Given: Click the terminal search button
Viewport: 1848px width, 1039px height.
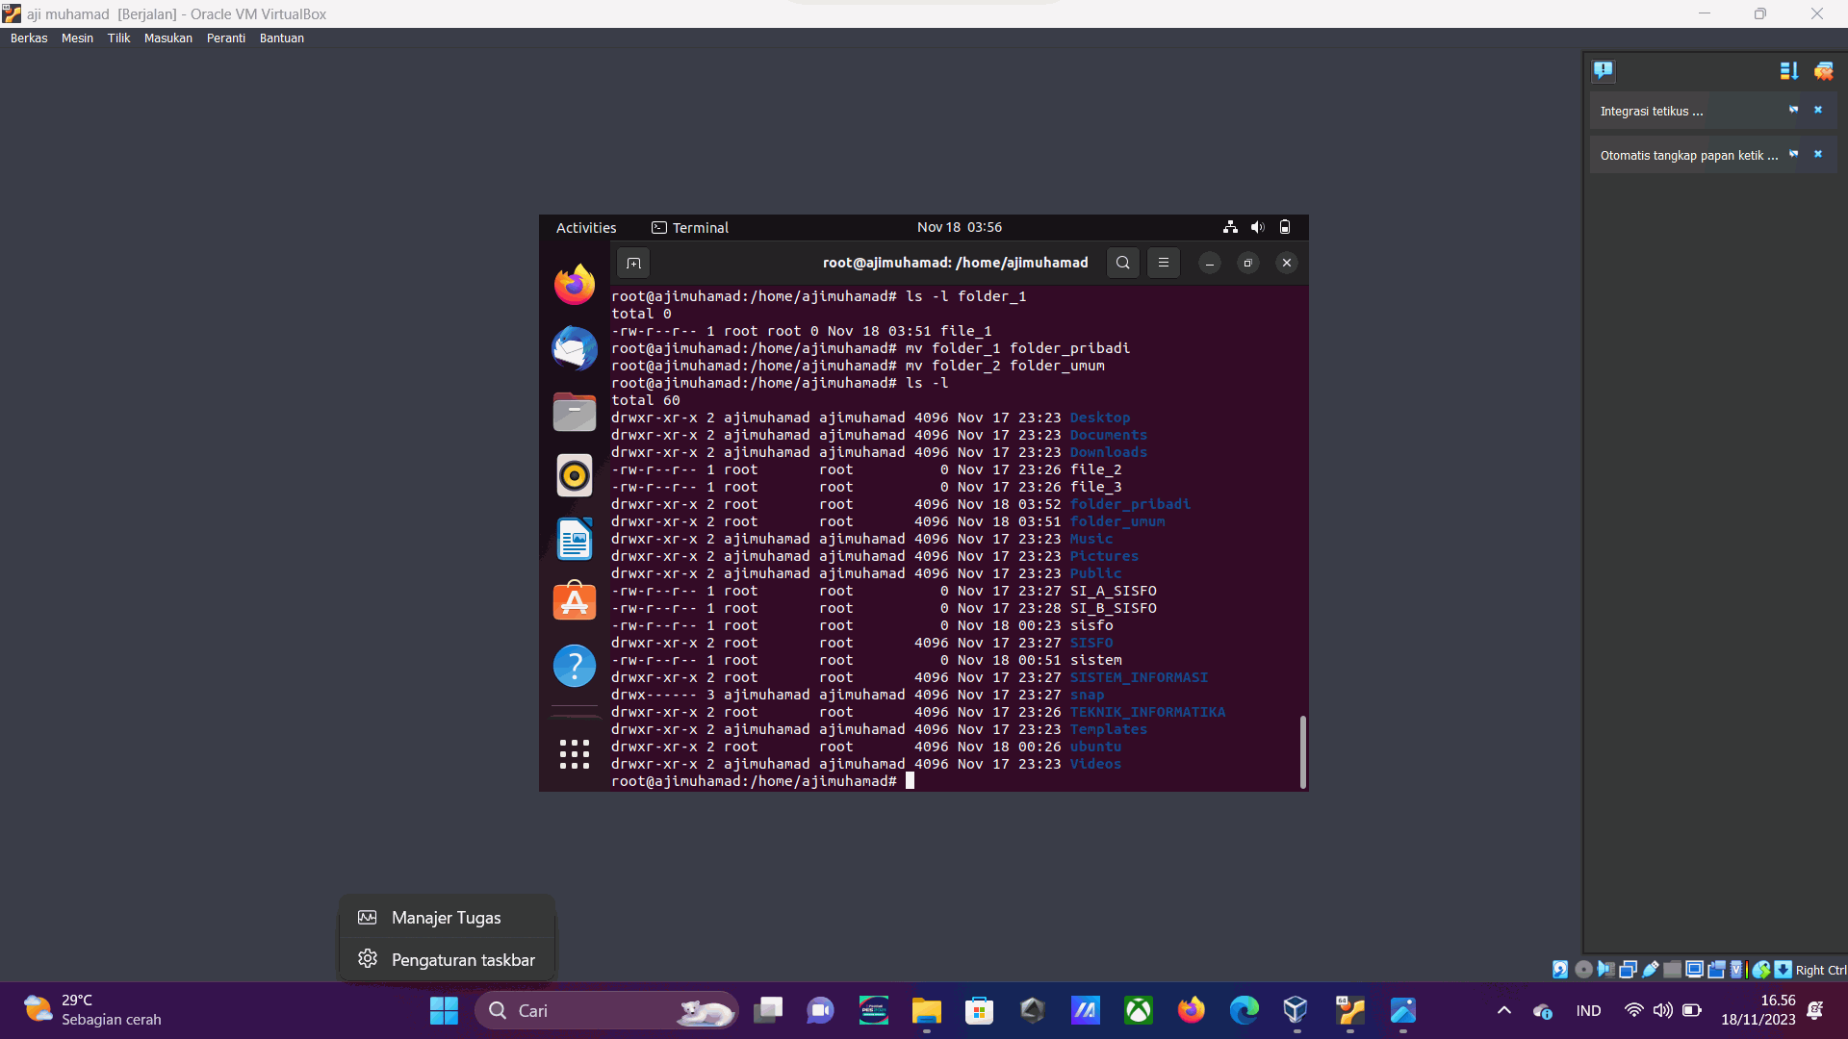Looking at the screenshot, I should point(1122,263).
